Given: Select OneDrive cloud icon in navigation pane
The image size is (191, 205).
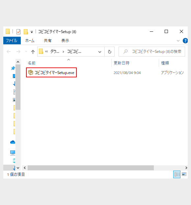Looking at the screenshot, I should click(x=13, y=142).
